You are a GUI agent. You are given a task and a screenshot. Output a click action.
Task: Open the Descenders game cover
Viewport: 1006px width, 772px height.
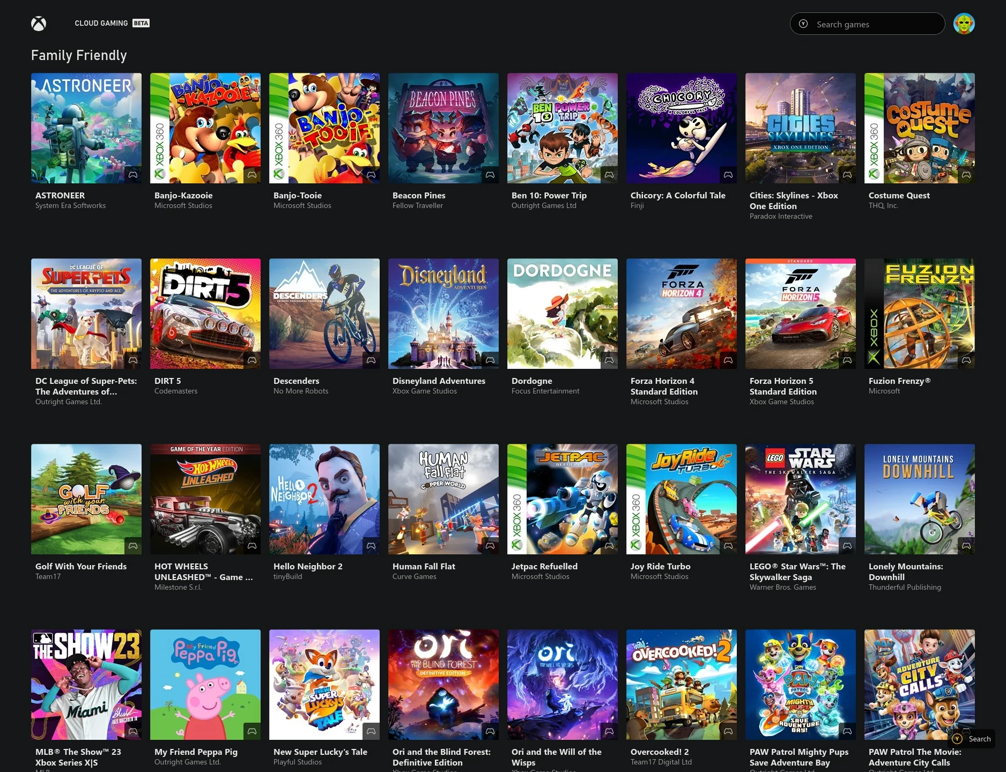tap(324, 314)
